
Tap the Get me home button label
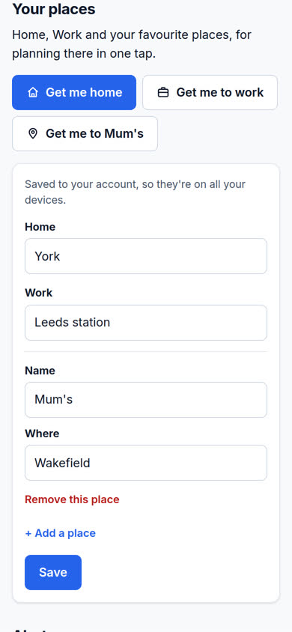click(x=84, y=92)
